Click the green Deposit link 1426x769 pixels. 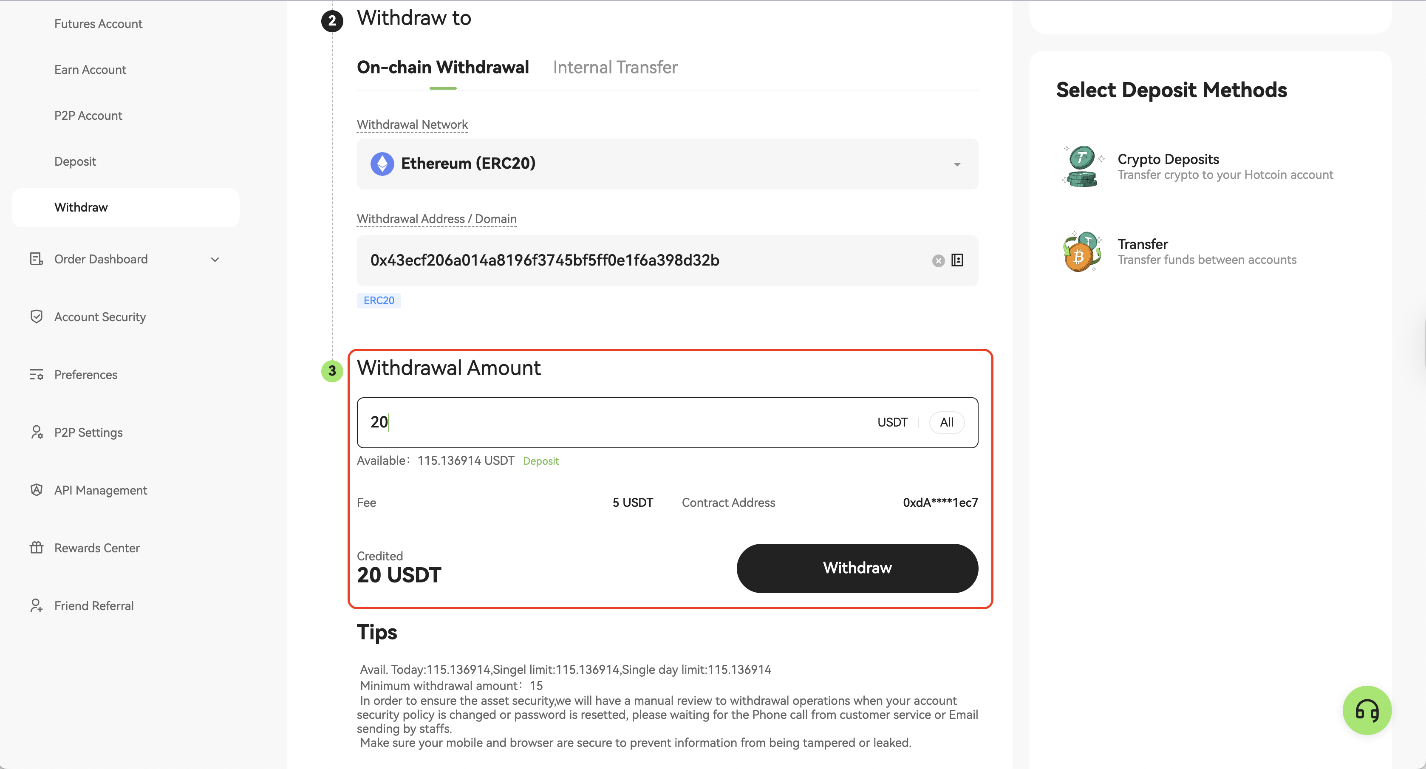pos(540,461)
